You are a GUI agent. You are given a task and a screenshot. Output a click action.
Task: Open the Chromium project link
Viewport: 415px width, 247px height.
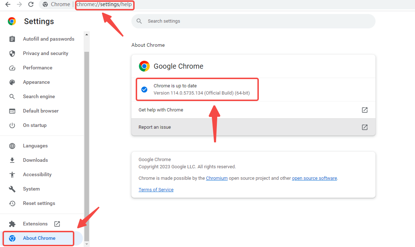[x=216, y=178]
